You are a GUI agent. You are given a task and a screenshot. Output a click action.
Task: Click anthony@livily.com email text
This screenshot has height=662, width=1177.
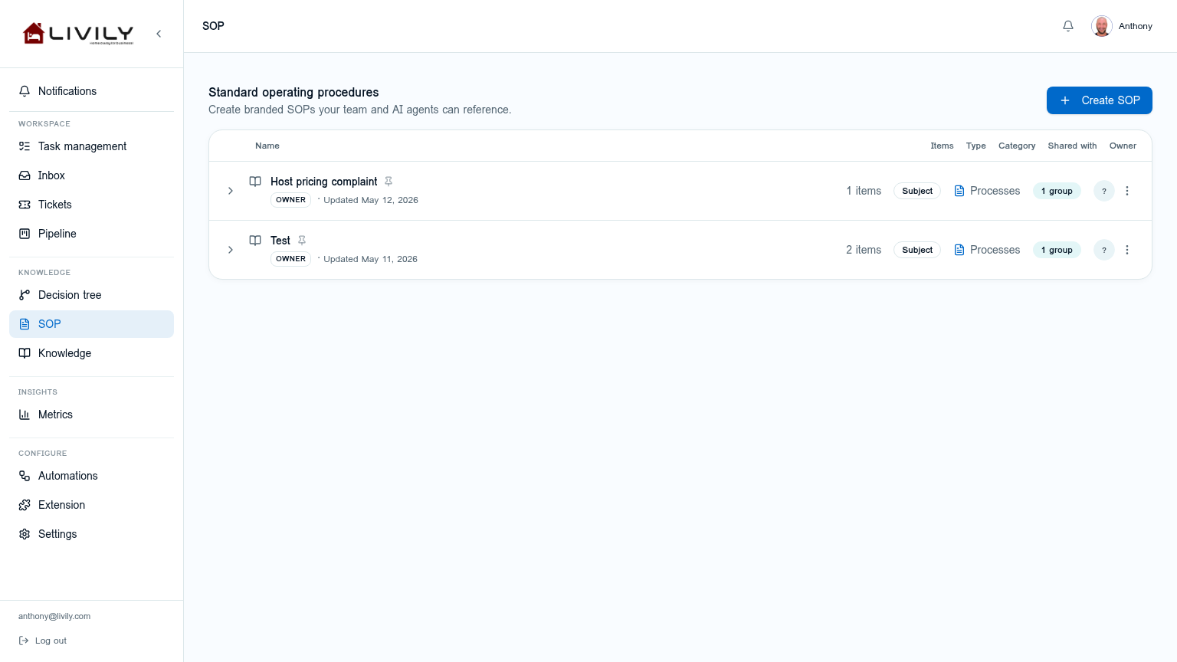pos(54,616)
